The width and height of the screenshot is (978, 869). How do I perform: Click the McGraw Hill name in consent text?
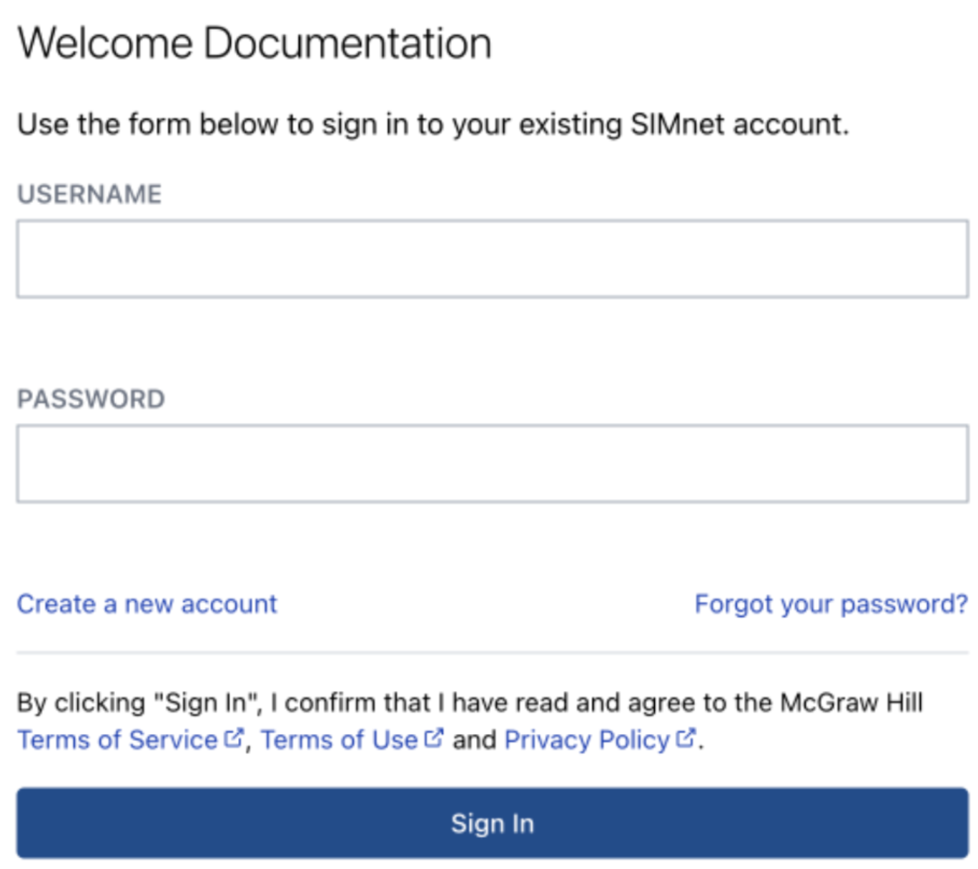click(x=851, y=702)
